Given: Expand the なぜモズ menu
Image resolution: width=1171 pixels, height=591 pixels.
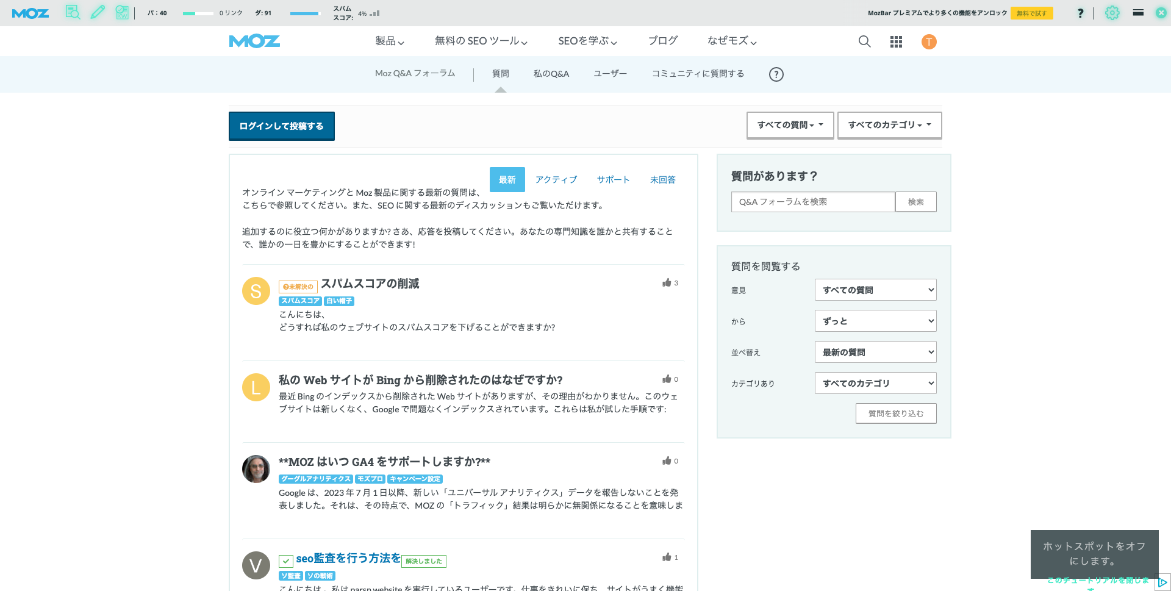Looking at the screenshot, I should tap(732, 41).
